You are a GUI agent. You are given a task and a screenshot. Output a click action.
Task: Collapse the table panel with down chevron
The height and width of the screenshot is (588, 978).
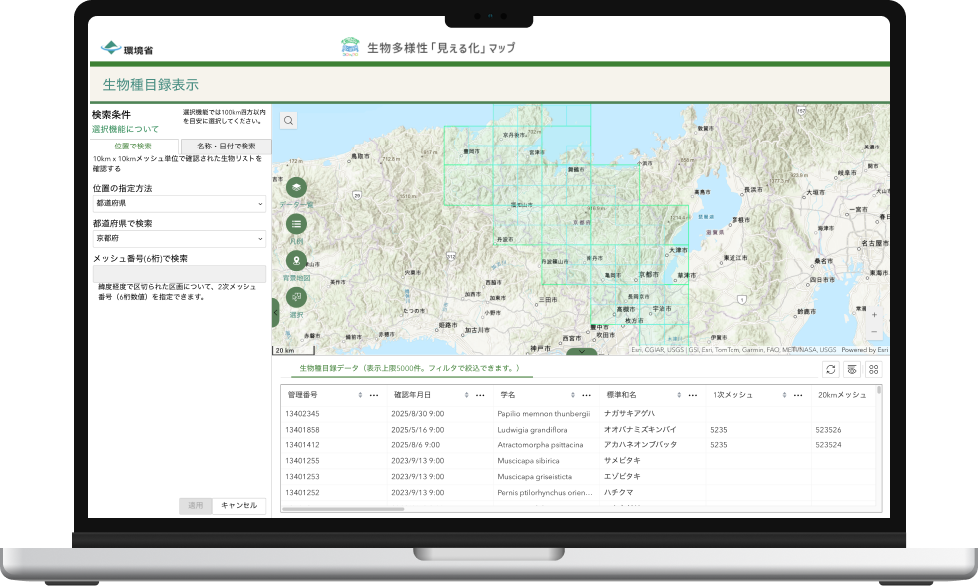pyautogui.click(x=581, y=351)
